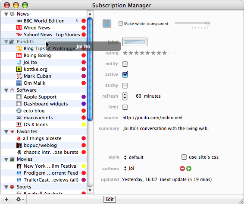Click the Wired News feed icon
The image size is (244, 204).
point(19,28)
